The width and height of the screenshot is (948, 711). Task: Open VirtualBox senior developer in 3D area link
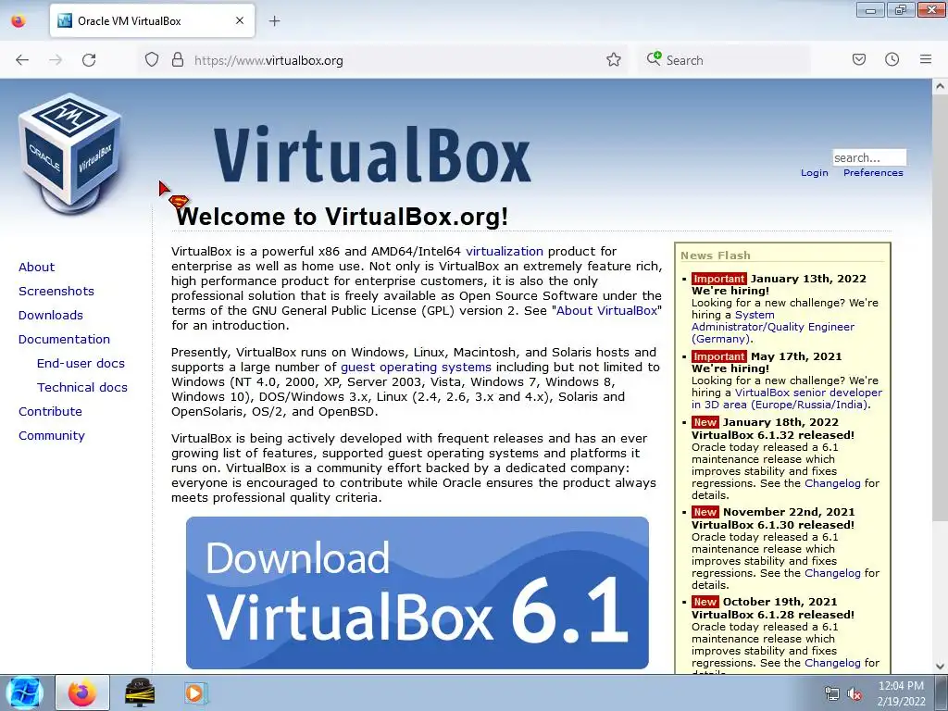787,398
